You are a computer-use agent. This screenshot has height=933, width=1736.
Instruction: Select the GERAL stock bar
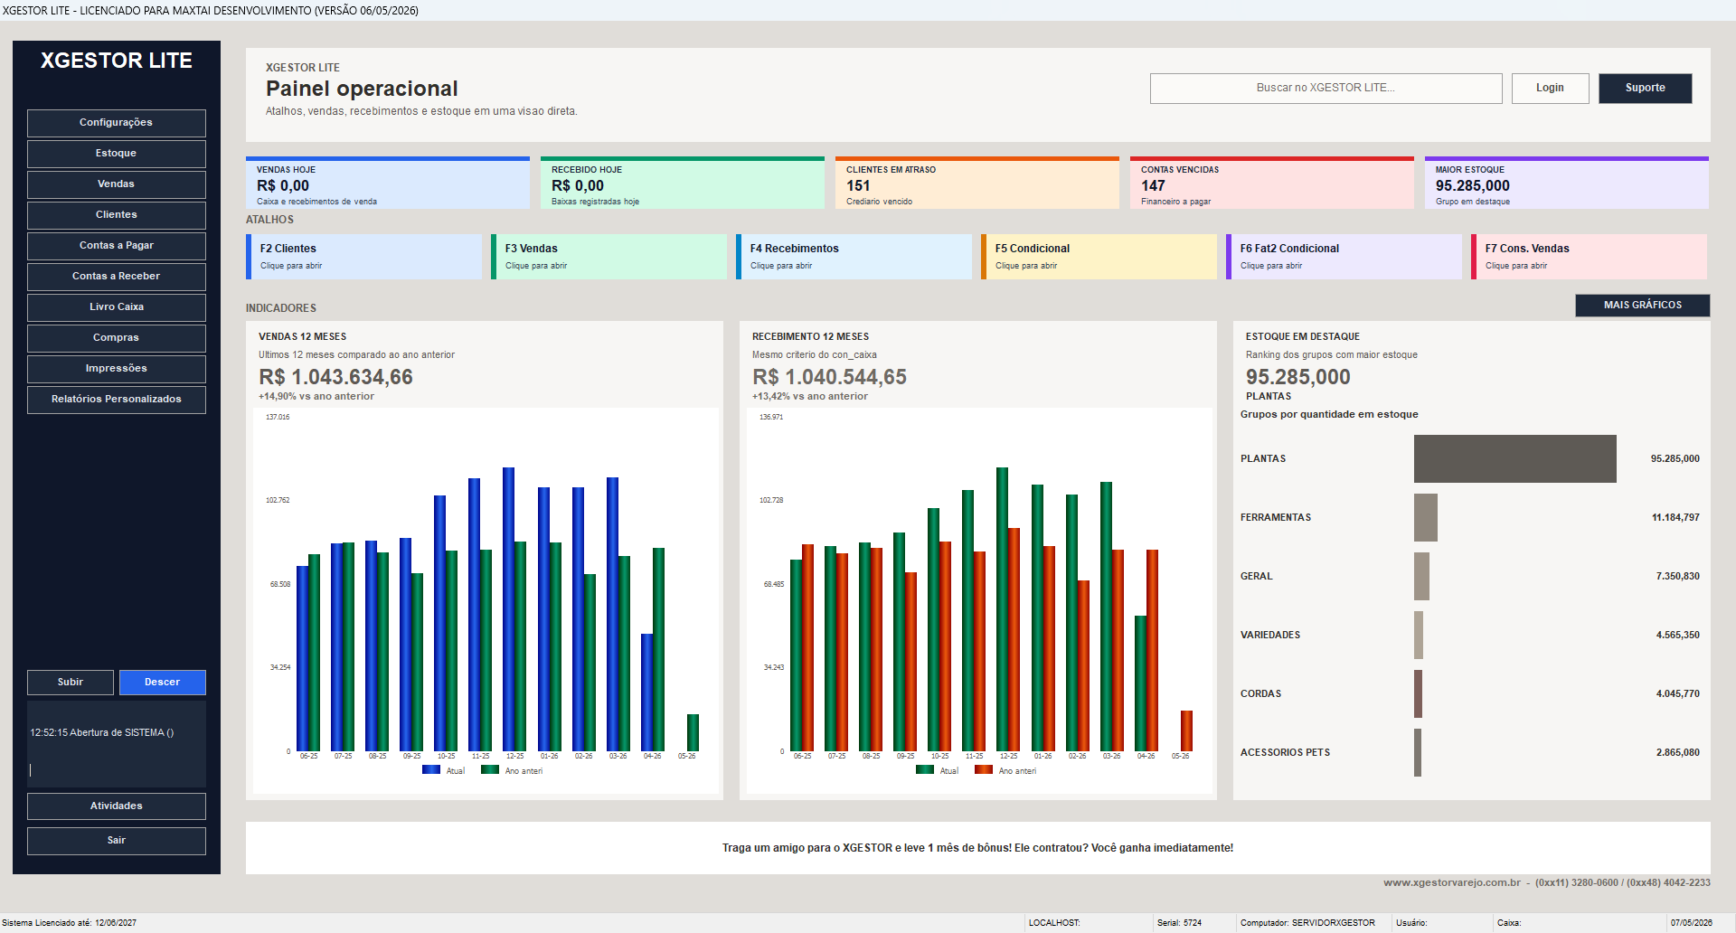pos(1422,576)
